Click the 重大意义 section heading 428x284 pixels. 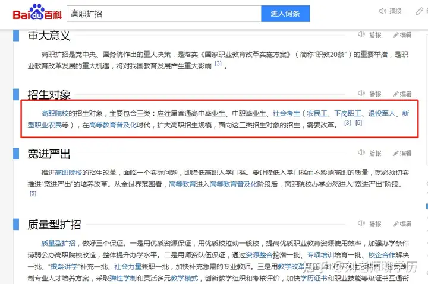coord(49,36)
